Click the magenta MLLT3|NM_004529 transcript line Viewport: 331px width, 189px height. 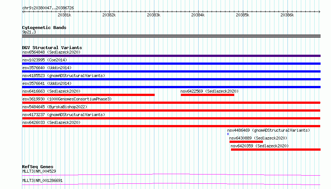[171, 174]
